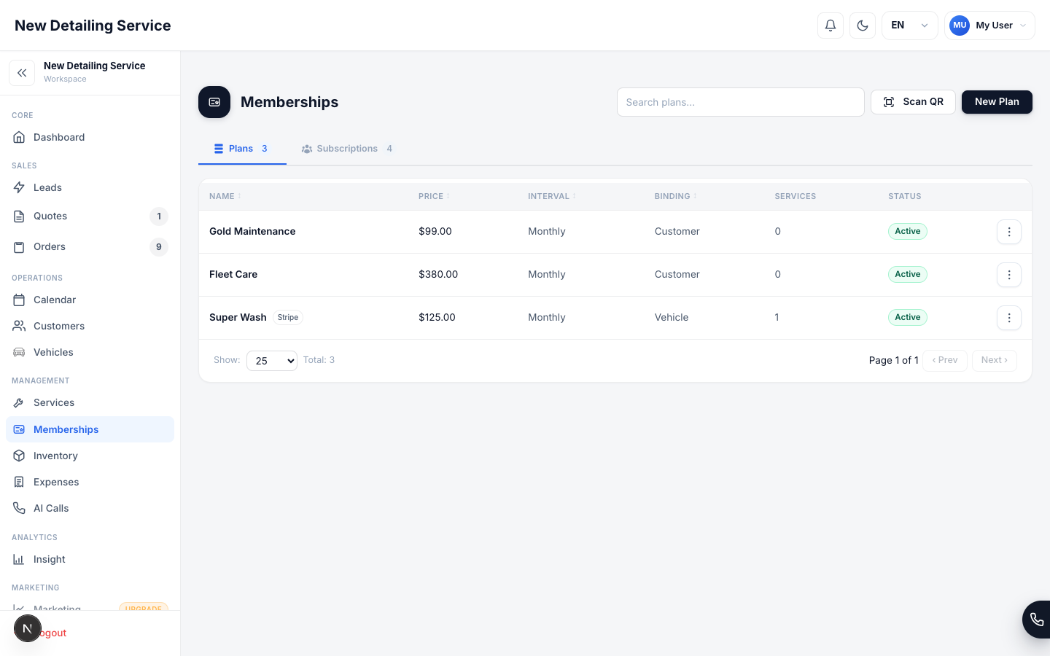Open the Customers page
Screen dimensions: 1050x656
click(90, 326)
